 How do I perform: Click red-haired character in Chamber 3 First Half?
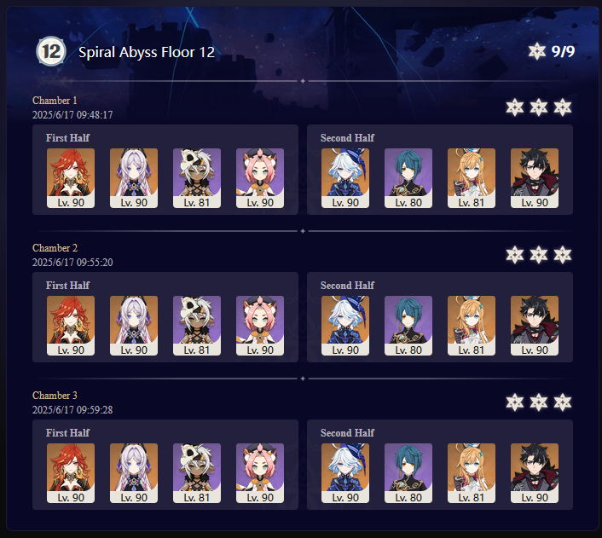(71, 473)
